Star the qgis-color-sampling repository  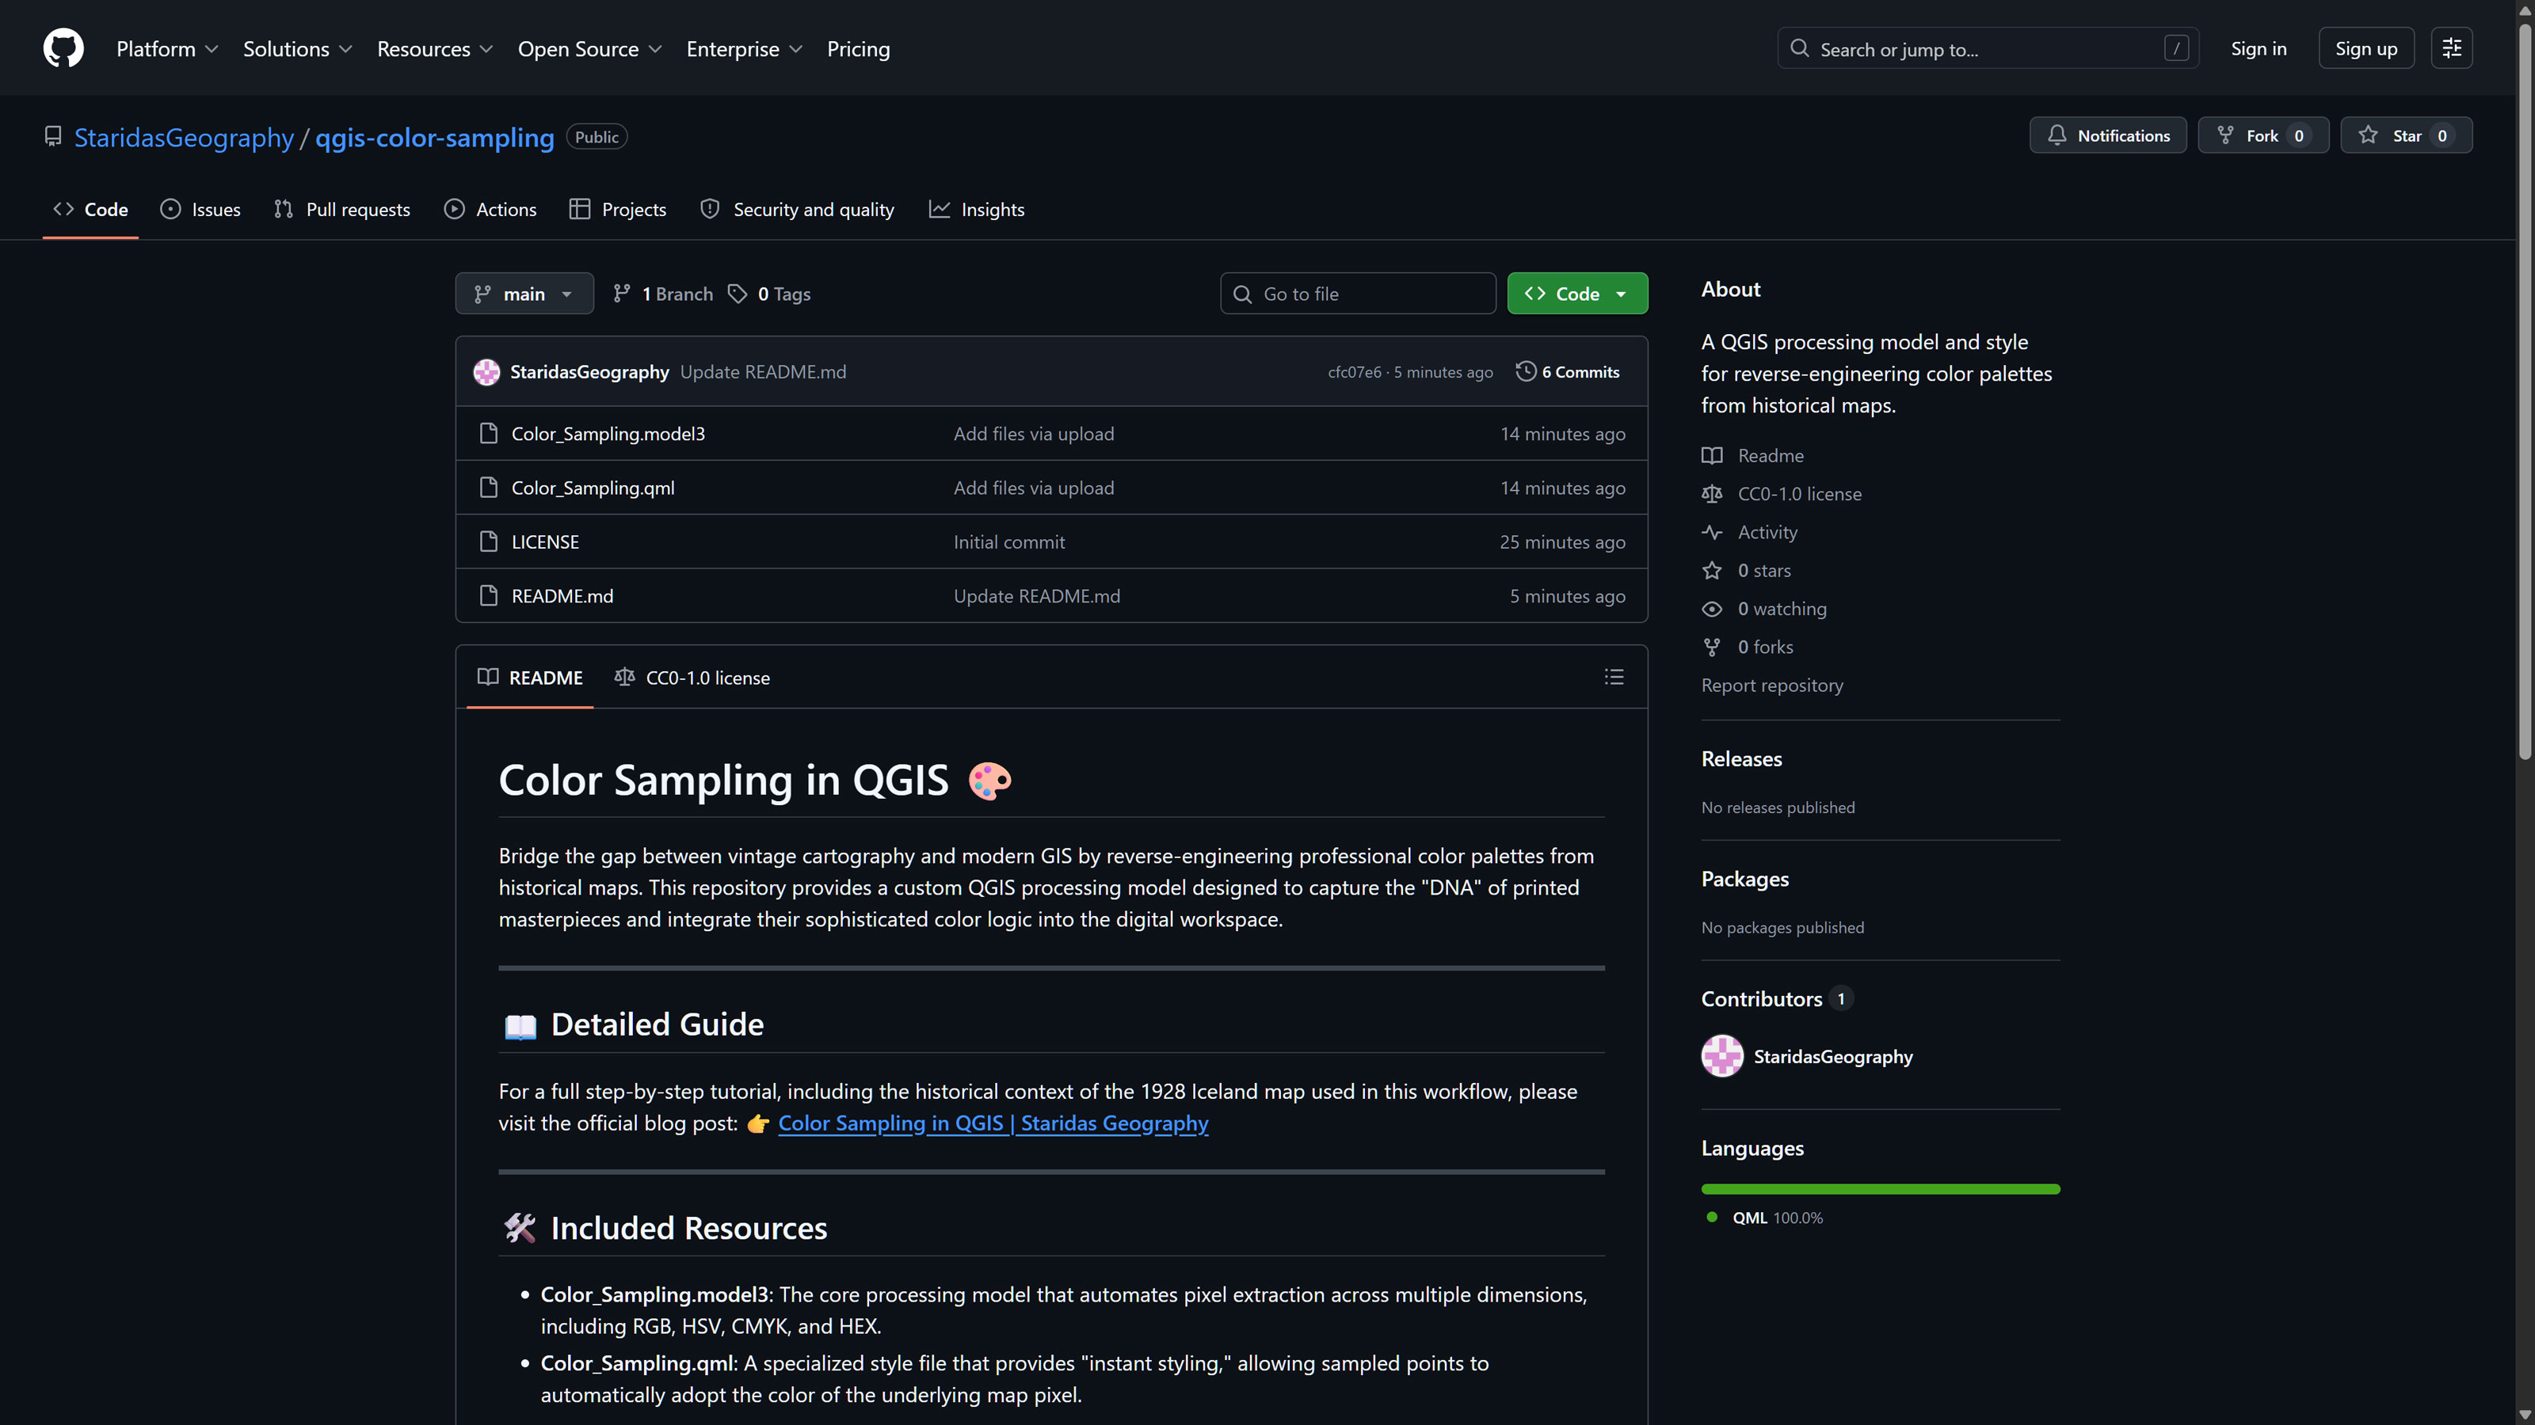(x=2406, y=135)
